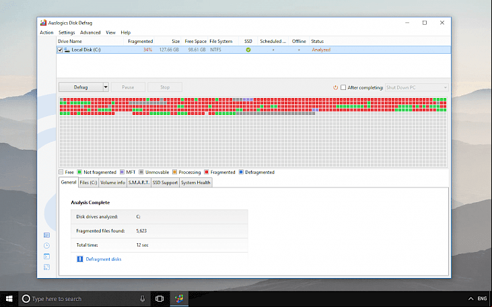
Task: Click the Free legend swatch
Action: point(61,172)
